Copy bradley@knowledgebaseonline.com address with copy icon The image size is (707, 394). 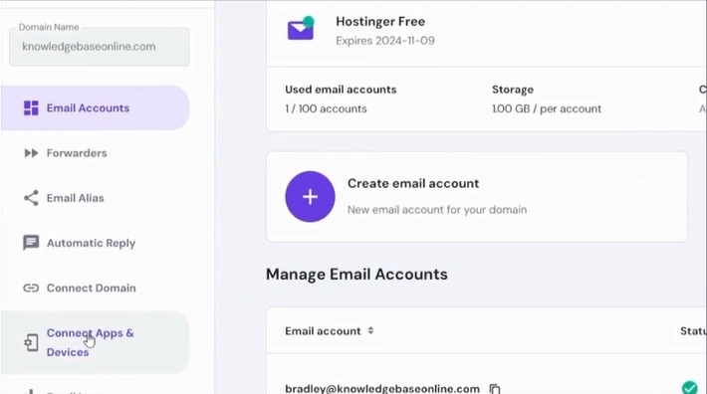click(x=495, y=389)
